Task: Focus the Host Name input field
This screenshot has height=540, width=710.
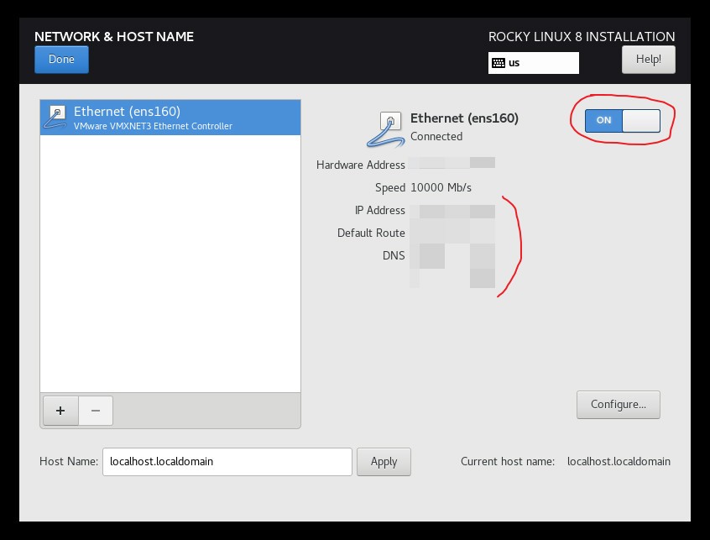Action: pyautogui.click(x=227, y=462)
